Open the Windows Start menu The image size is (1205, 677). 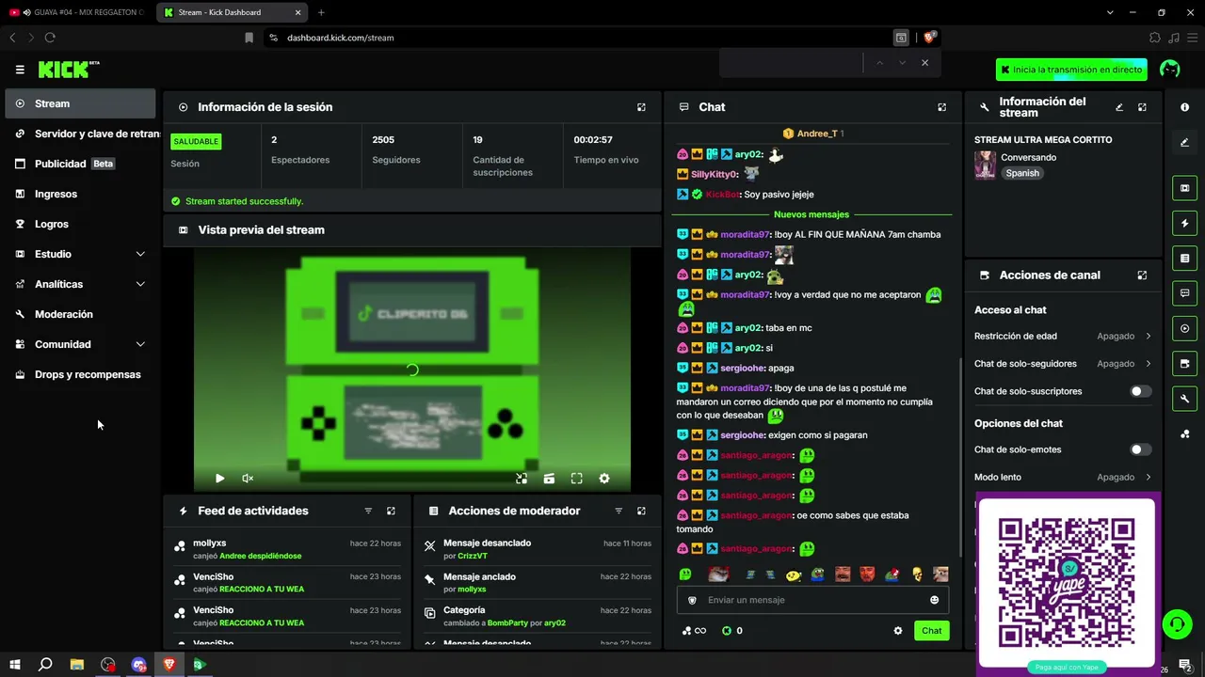[x=14, y=665]
